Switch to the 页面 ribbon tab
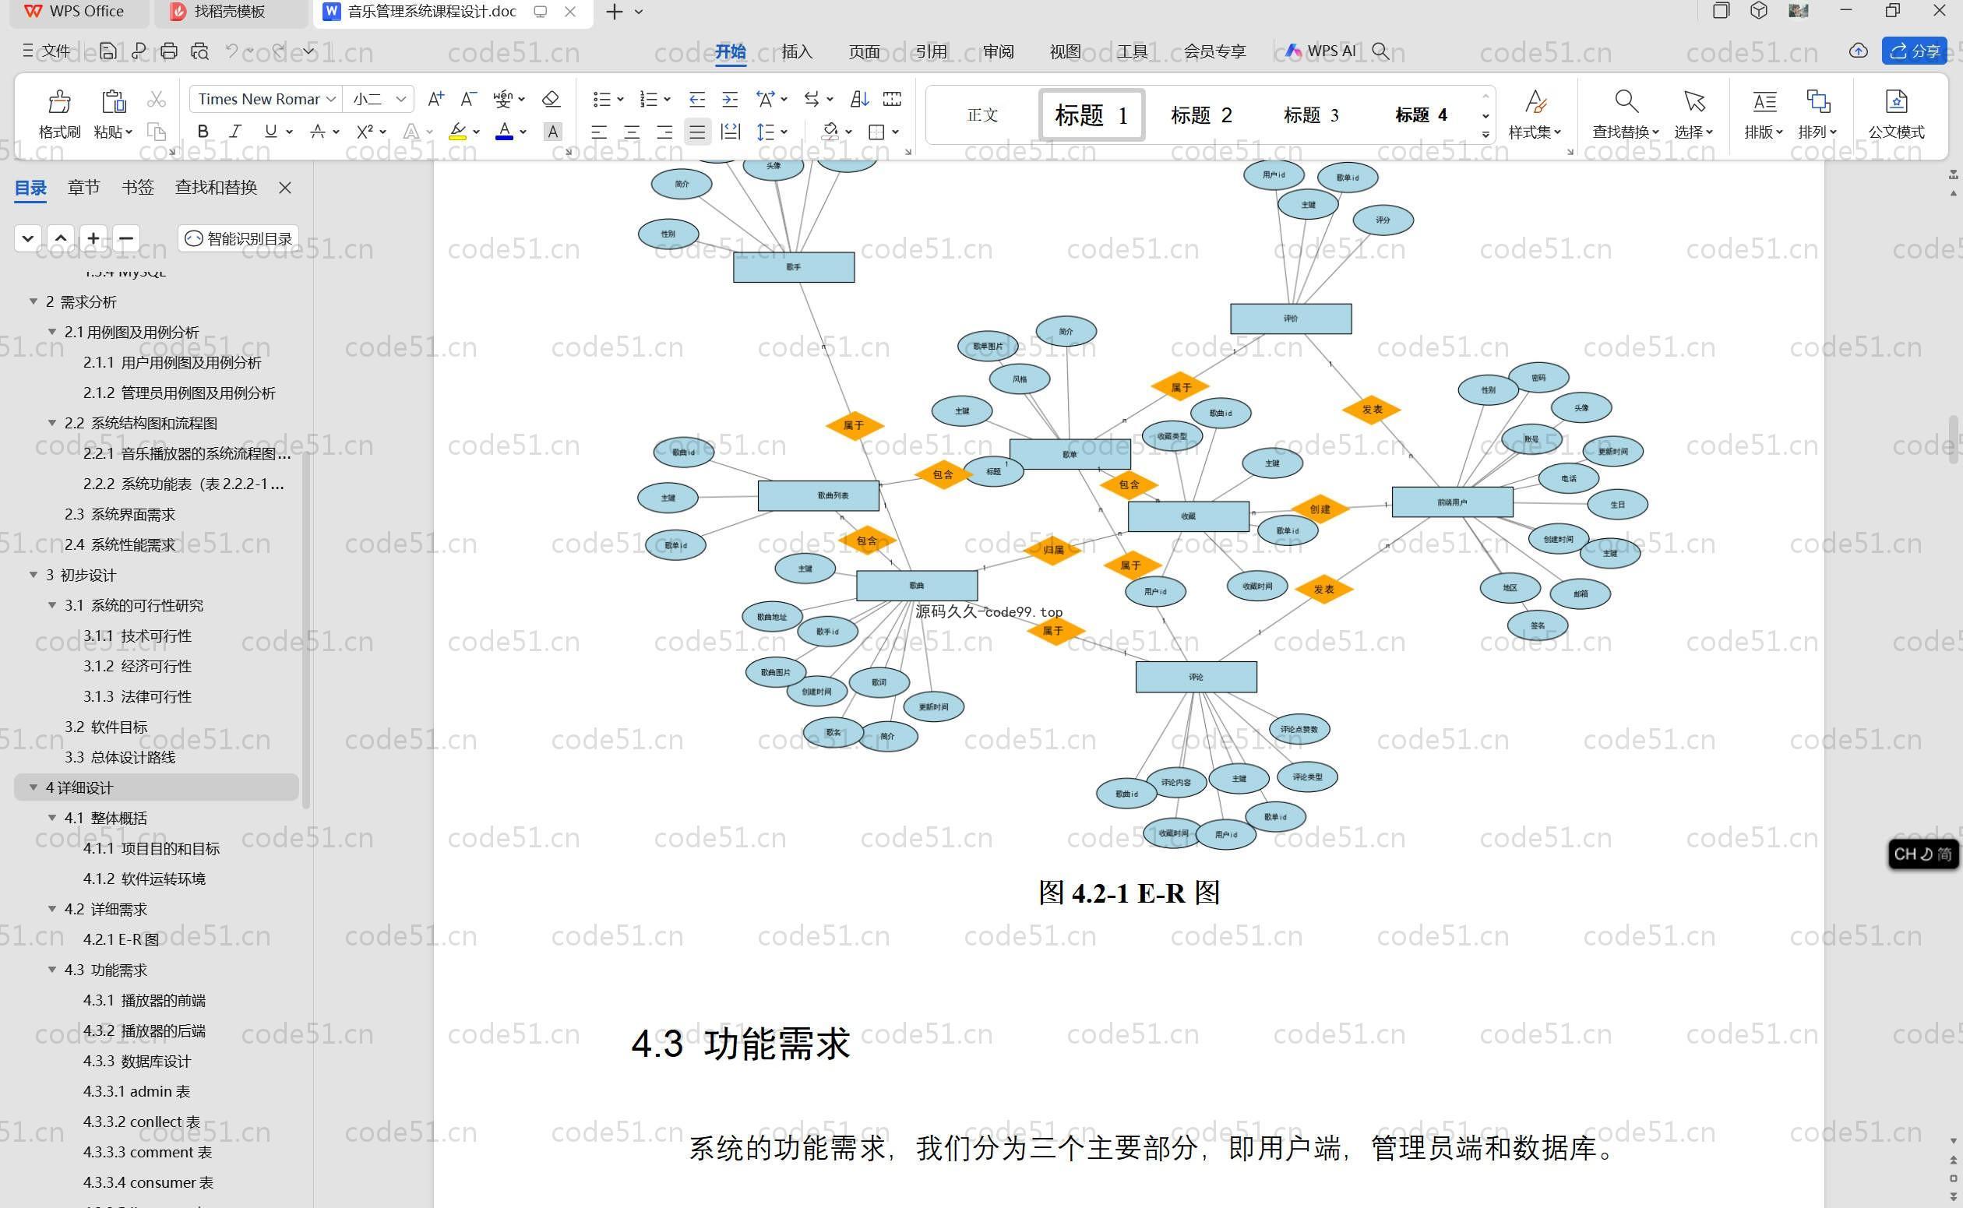Viewport: 1963px width, 1208px height. click(x=864, y=51)
